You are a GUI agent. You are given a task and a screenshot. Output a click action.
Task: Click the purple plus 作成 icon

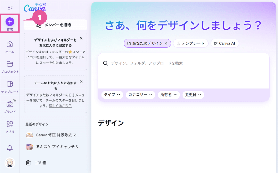coord(10,22)
